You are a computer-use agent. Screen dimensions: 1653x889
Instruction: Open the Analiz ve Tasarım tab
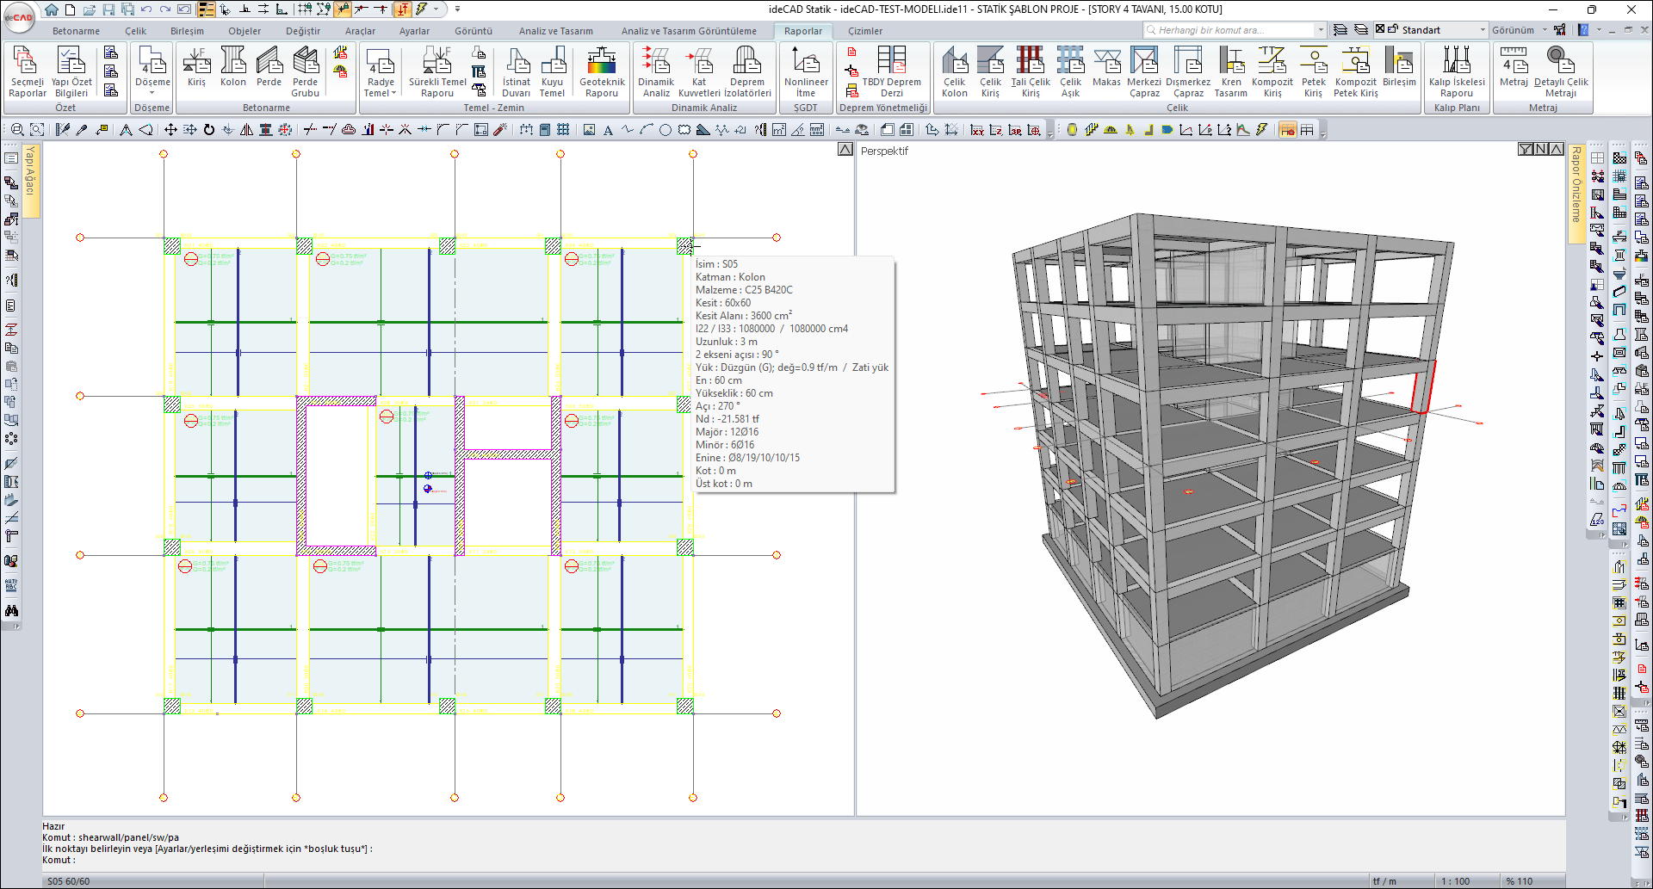tap(555, 31)
